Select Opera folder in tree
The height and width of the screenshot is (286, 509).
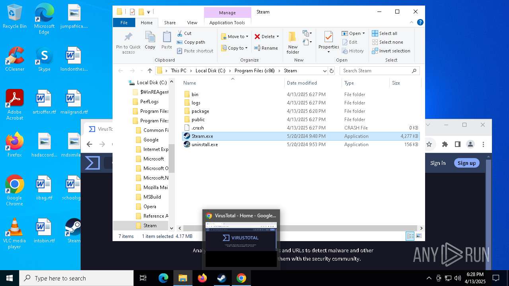coord(150,207)
